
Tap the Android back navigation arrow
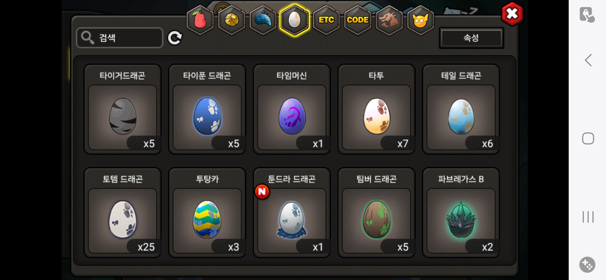[x=588, y=60]
